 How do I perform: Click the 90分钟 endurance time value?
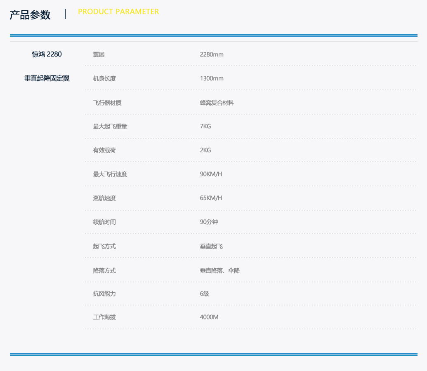click(x=209, y=222)
